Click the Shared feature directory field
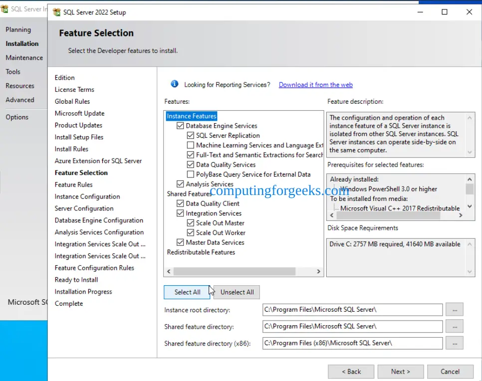This screenshot has width=482, height=381. [352, 326]
